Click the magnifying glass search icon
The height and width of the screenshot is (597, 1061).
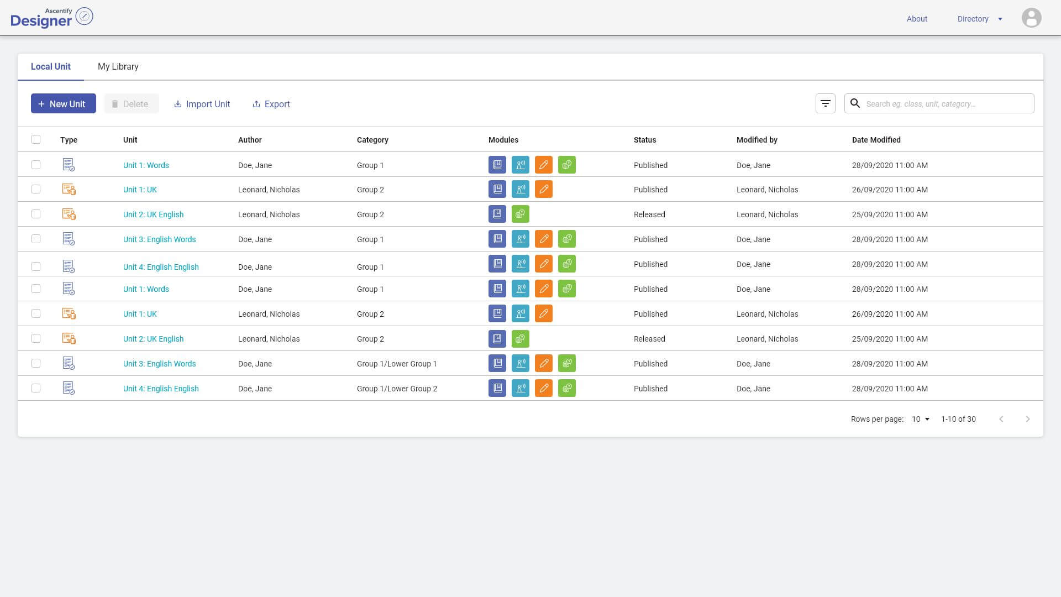click(x=855, y=103)
